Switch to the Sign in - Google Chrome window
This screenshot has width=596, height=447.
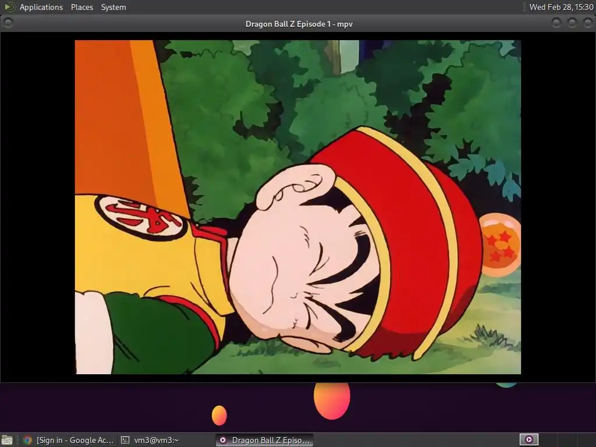click(x=69, y=440)
